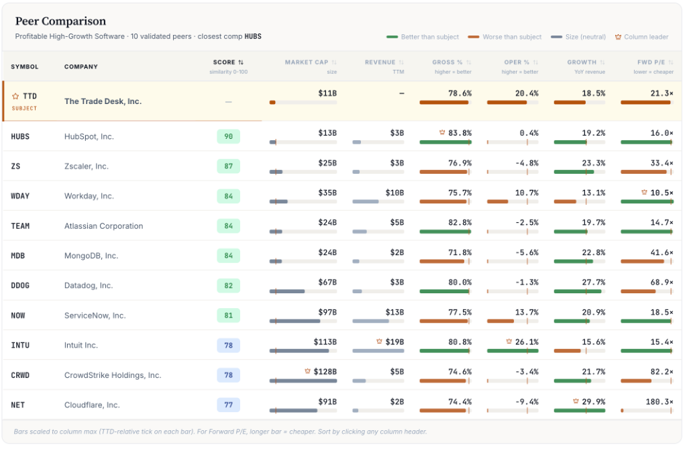Sort by the FWD P/E column header
This screenshot has width=687, height=449.
click(655, 62)
